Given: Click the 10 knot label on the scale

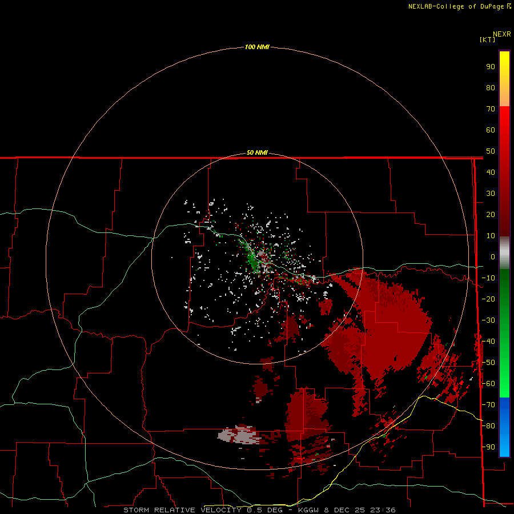Looking at the screenshot, I should coord(491,236).
